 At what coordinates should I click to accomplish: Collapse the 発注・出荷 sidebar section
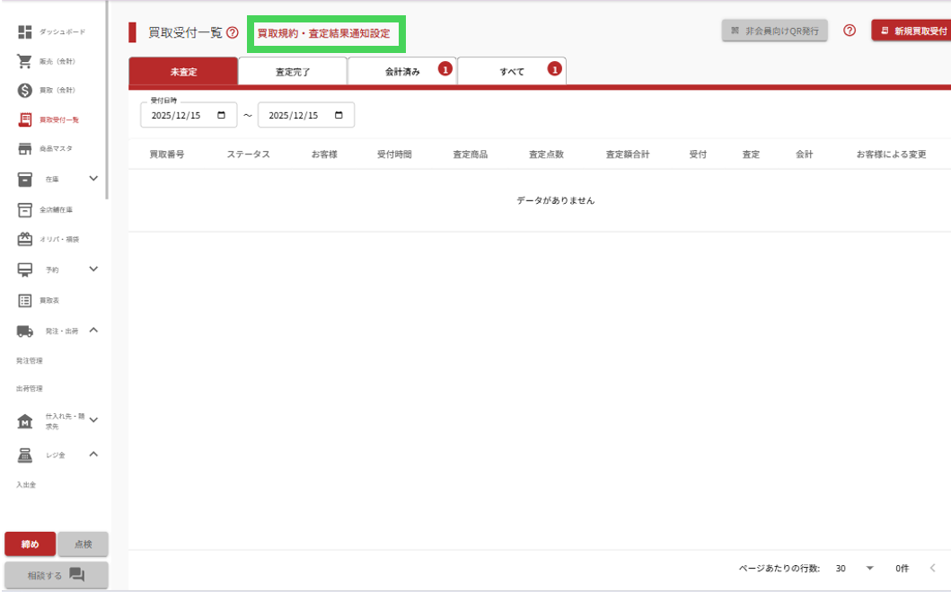click(93, 331)
